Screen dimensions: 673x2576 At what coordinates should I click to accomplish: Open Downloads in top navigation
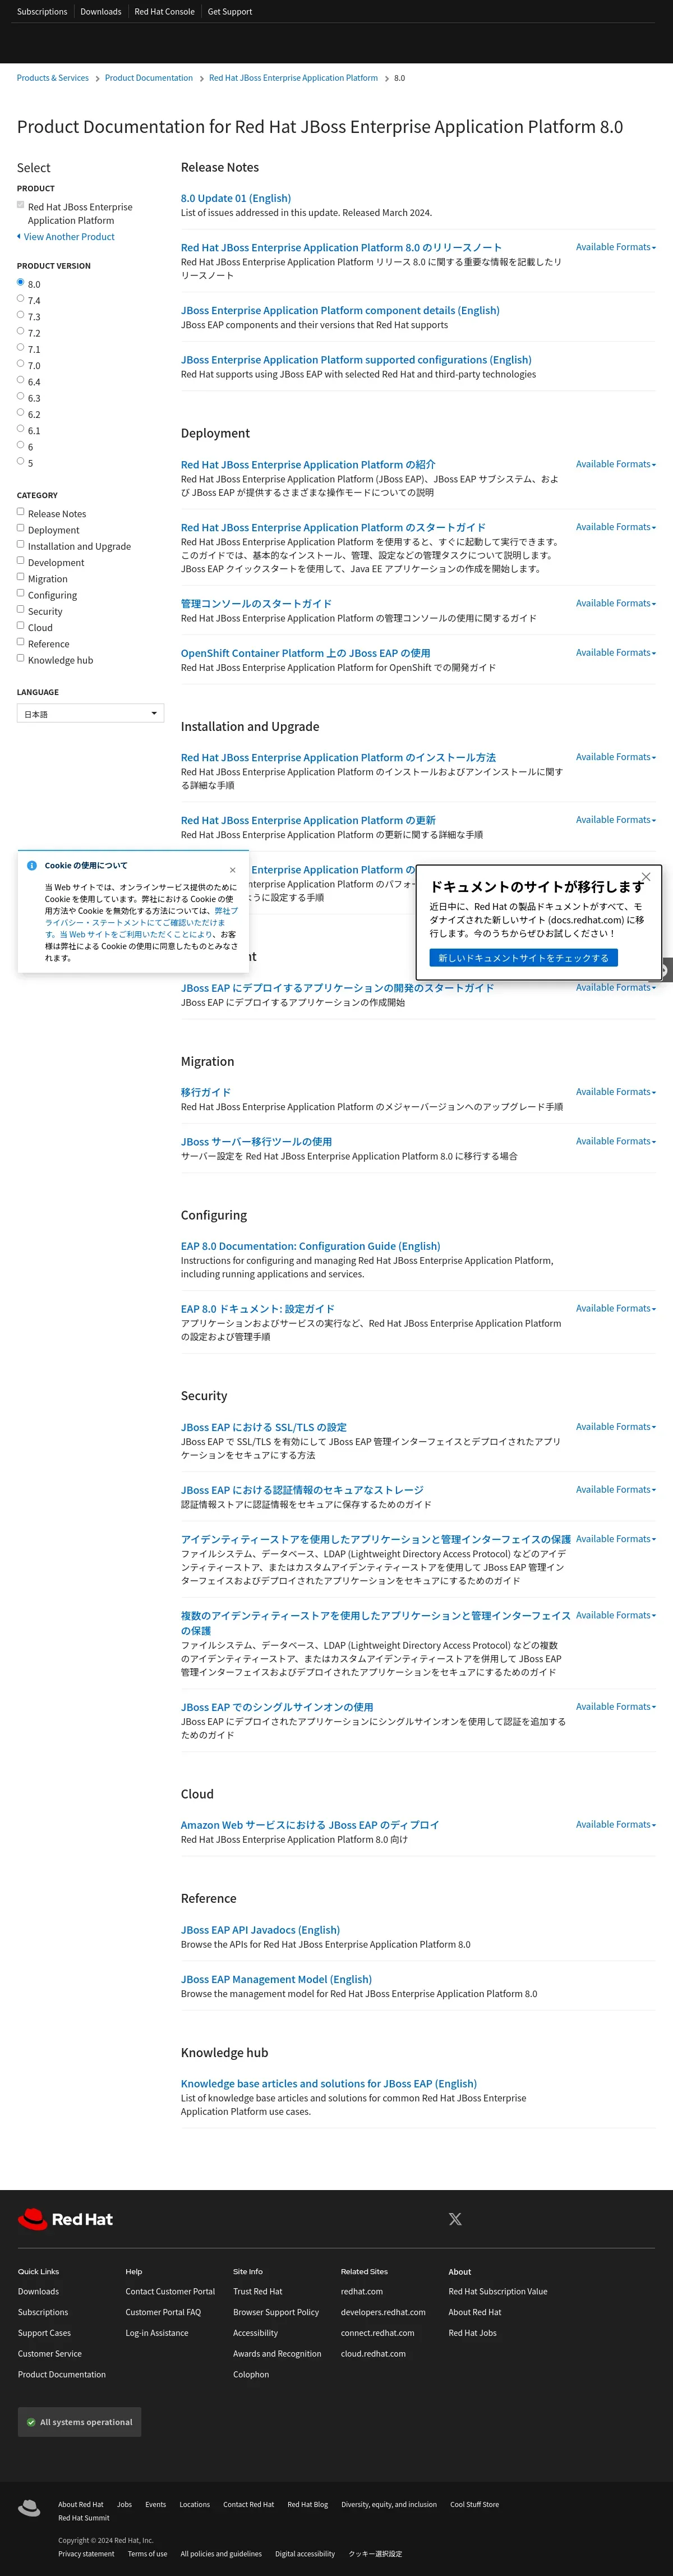coord(101,12)
